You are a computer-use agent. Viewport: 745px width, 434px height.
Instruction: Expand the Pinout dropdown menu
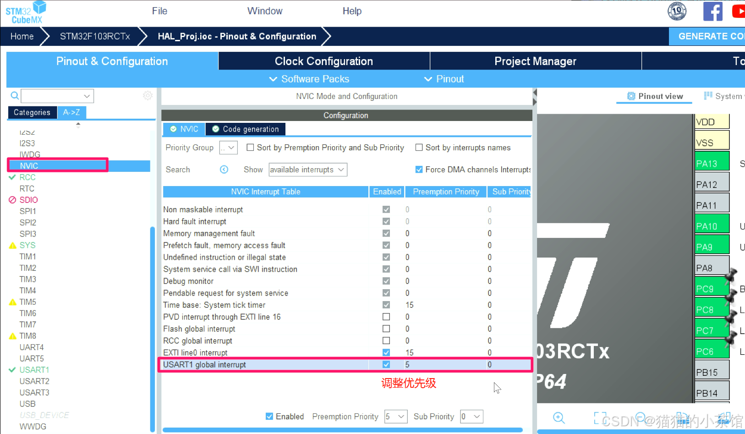pyautogui.click(x=444, y=79)
